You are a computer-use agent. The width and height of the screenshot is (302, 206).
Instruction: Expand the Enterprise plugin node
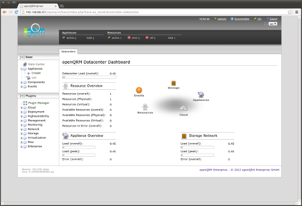click(x=21, y=147)
